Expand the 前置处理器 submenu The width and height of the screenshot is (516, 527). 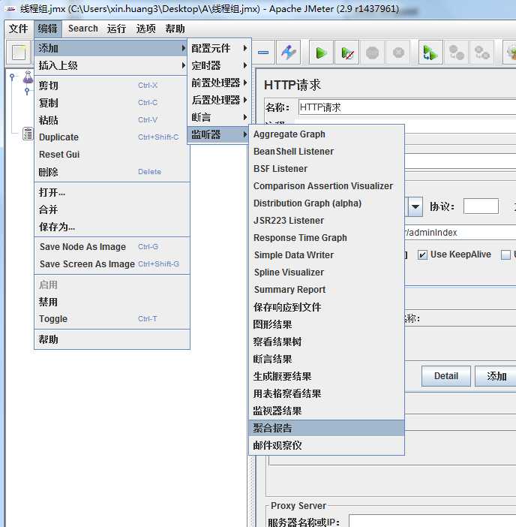pyautogui.click(x=219, y=83)
